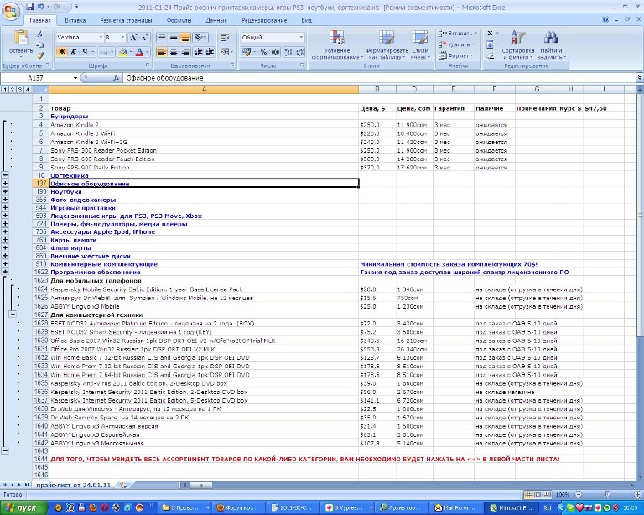Click the AutoSum sigma icon
This screenshot has height=515, width=644.
[x=490, y=34]
